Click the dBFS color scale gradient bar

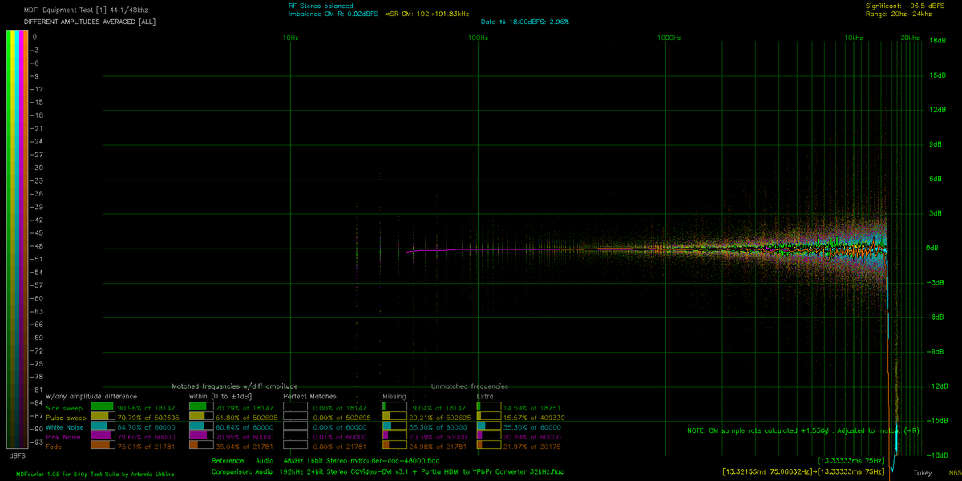click(18, 239)
